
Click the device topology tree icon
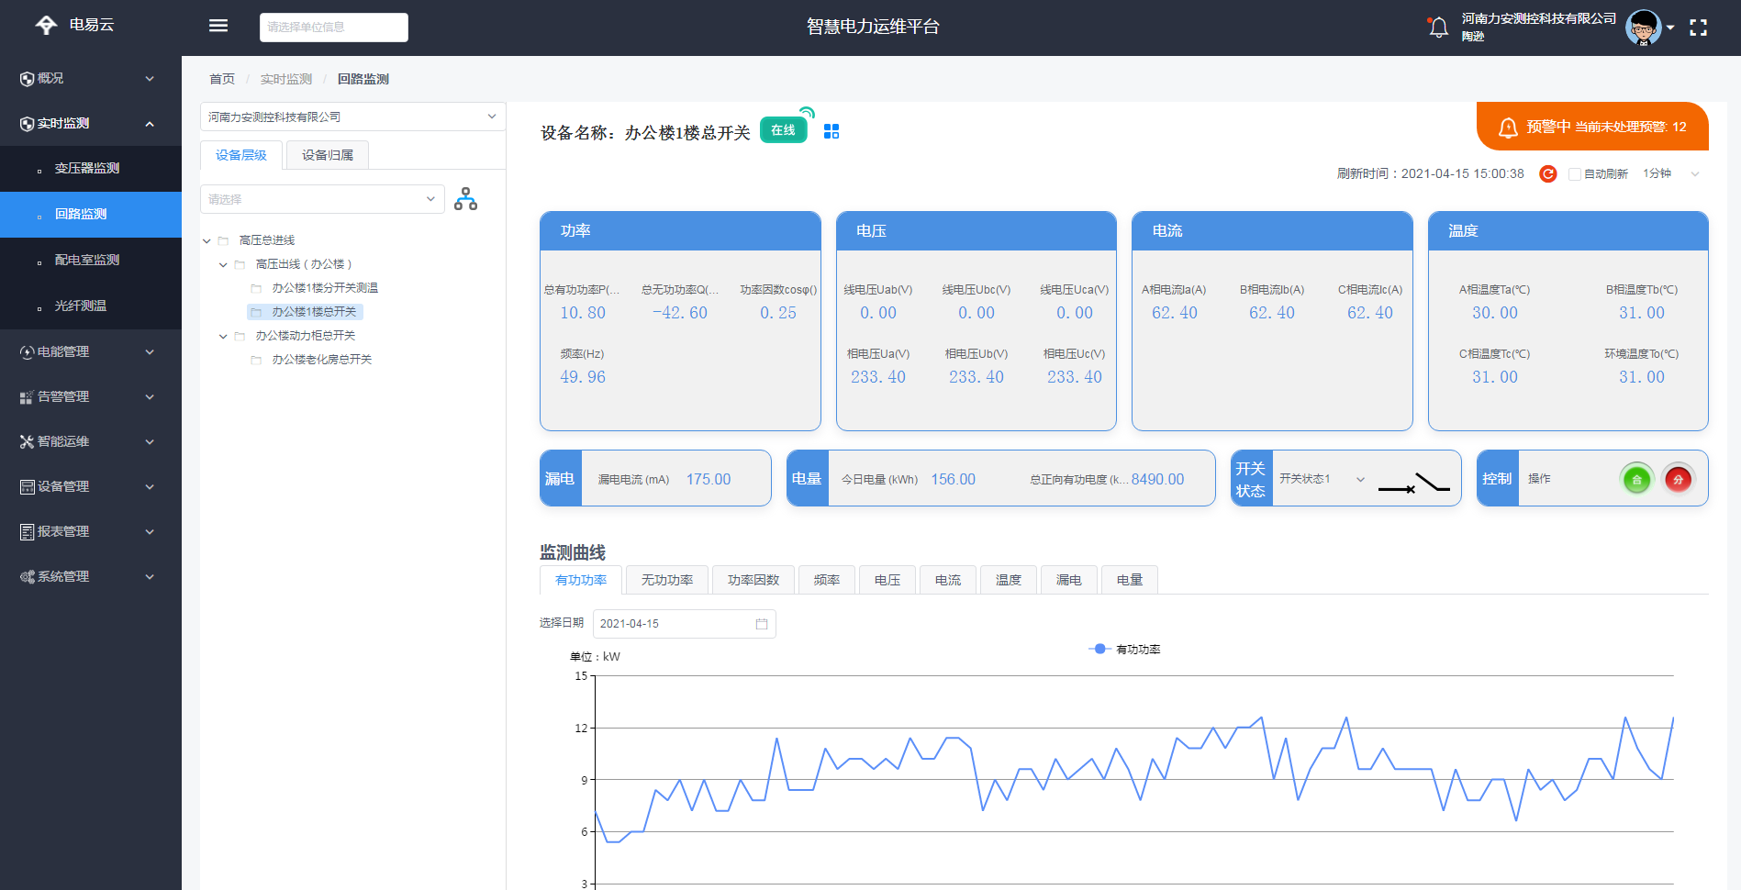click(465, 199)
